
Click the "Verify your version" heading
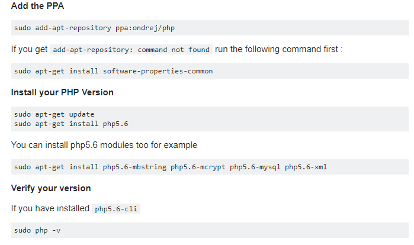pos(51,188)
